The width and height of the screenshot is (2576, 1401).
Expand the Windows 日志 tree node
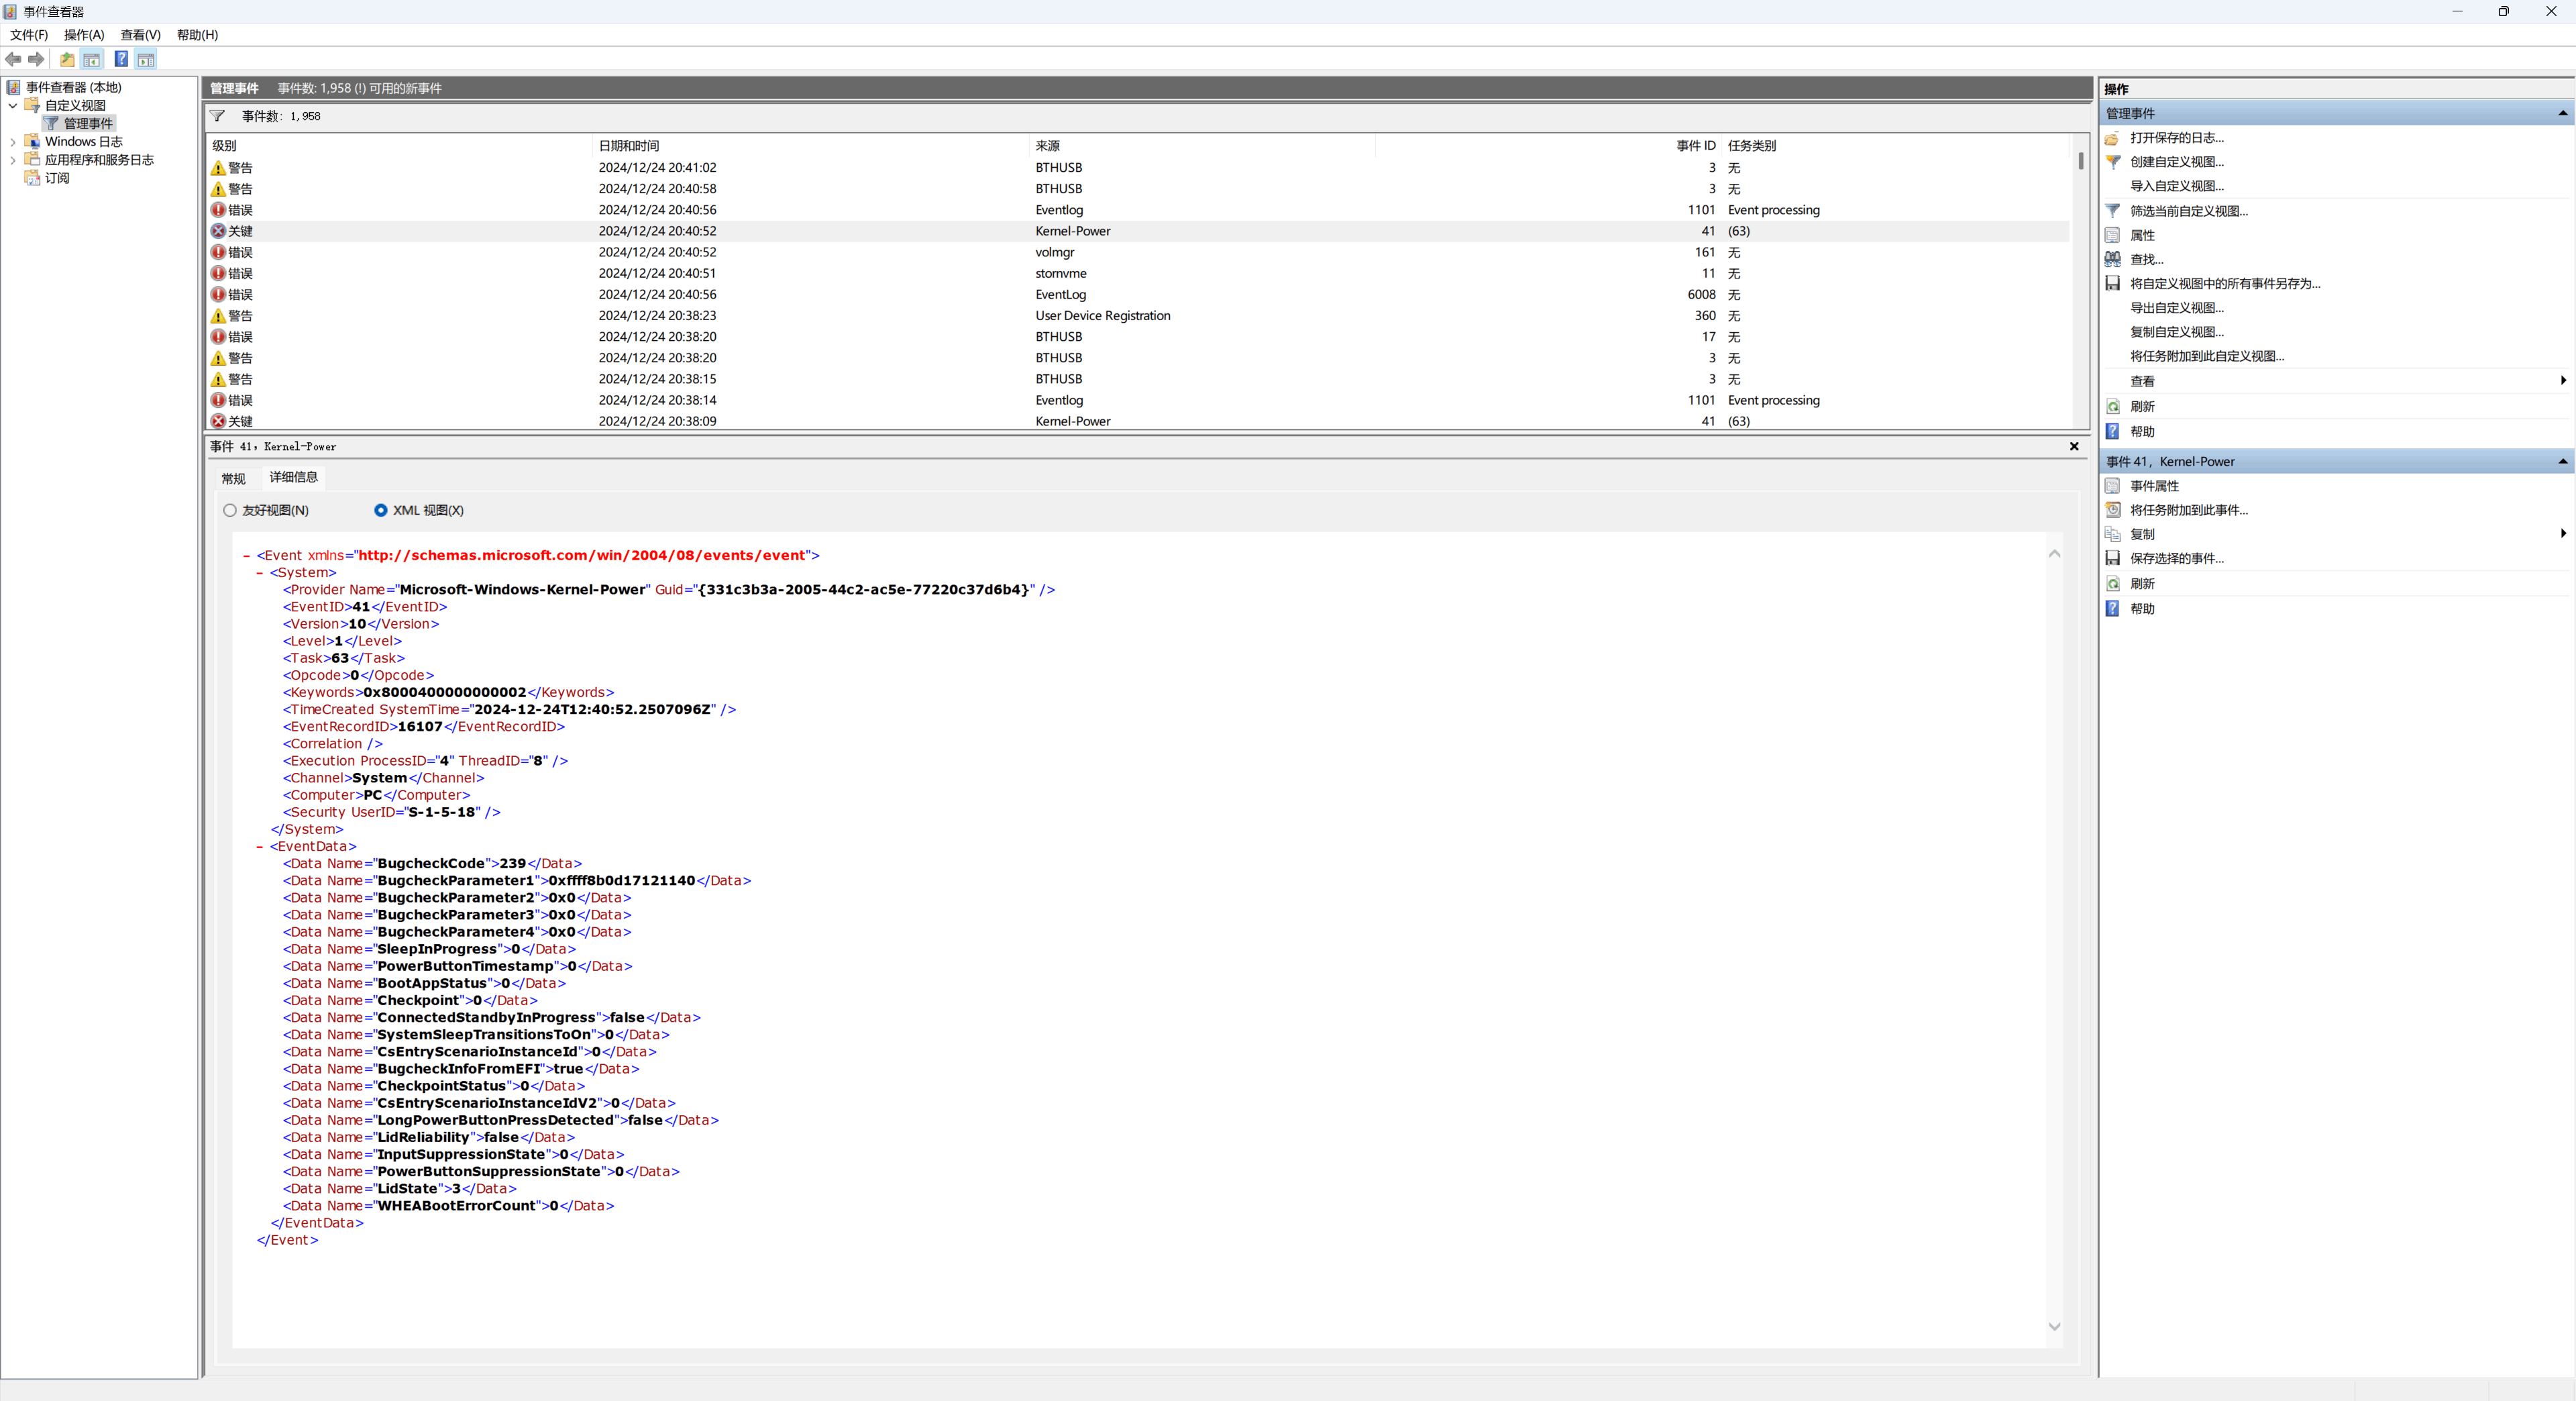coord(12,142)
